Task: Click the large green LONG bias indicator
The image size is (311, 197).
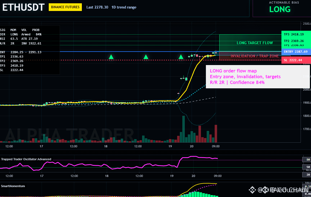Action: point(280,9)
